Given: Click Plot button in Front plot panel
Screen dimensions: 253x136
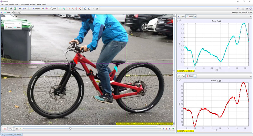Looking at the screenshot, I should (183, 76).
